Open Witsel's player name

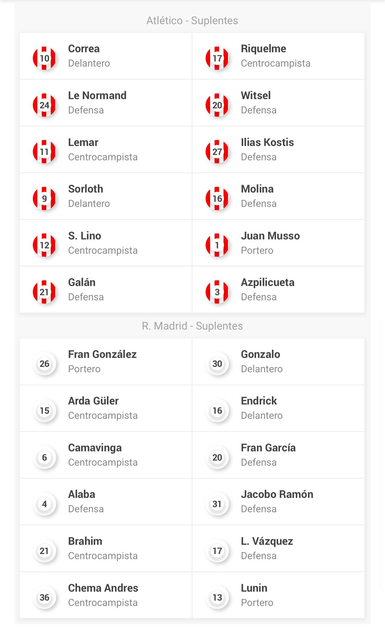pos(256,96)
